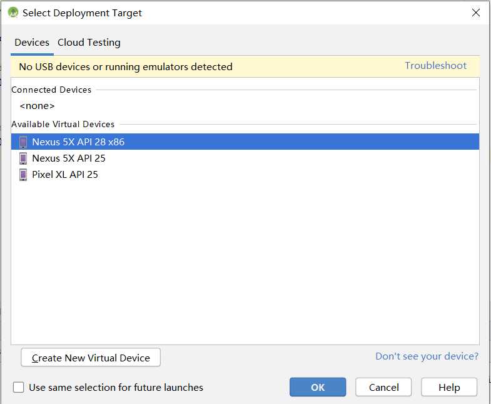Close the Select Deployment Target dialog
This screenshot has height=404, width=491.
pos(475,13)
